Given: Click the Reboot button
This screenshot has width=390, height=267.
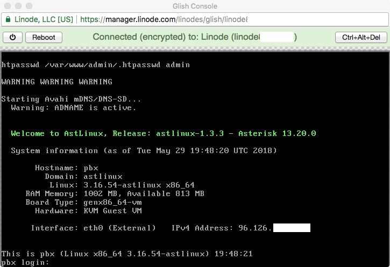Looking at the screenshot, I should (x=44, y=37).
